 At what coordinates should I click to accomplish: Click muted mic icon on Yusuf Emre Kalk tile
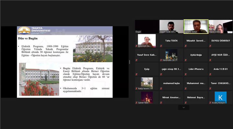point(137,60)
